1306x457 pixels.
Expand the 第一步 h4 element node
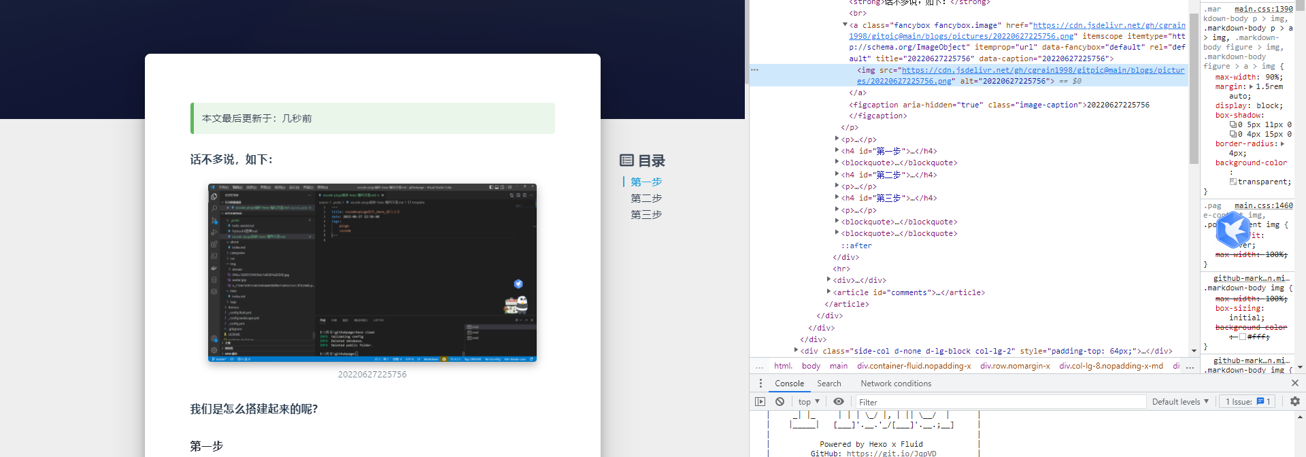837,151
